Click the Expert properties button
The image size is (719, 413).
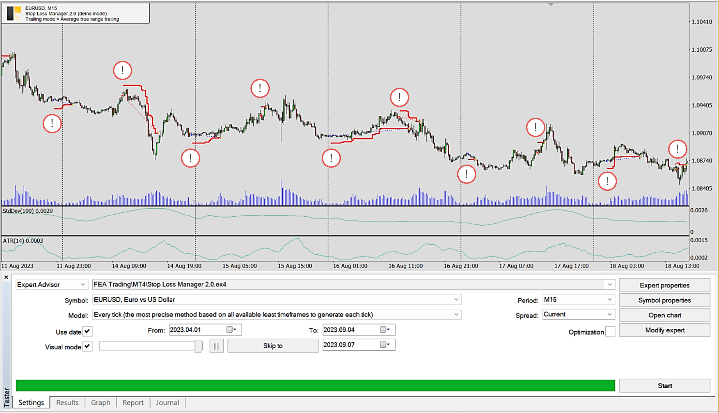[664, 285]
